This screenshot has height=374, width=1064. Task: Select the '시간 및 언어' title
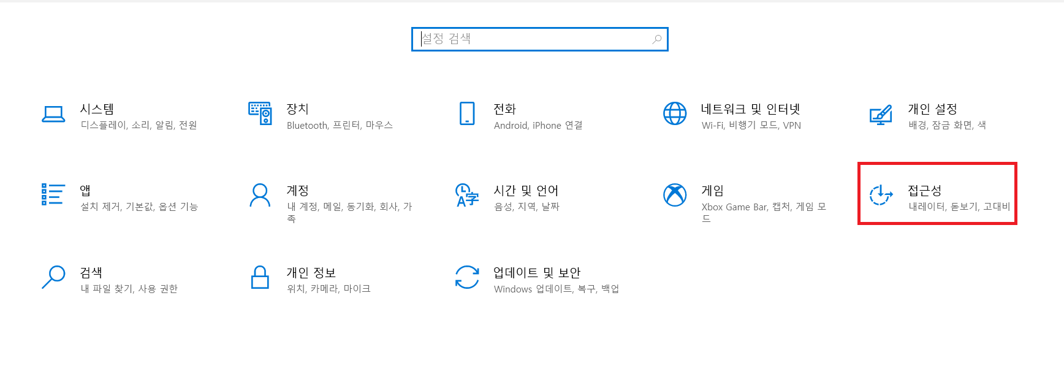526,191
